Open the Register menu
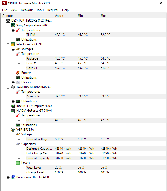The image size is (167, 191). [x=53, y=10]
